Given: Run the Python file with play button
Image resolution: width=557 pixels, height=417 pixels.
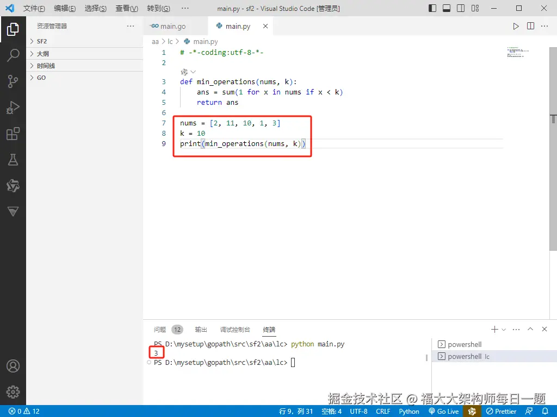Looking at the screenshot, I should [x=516, y=26].
